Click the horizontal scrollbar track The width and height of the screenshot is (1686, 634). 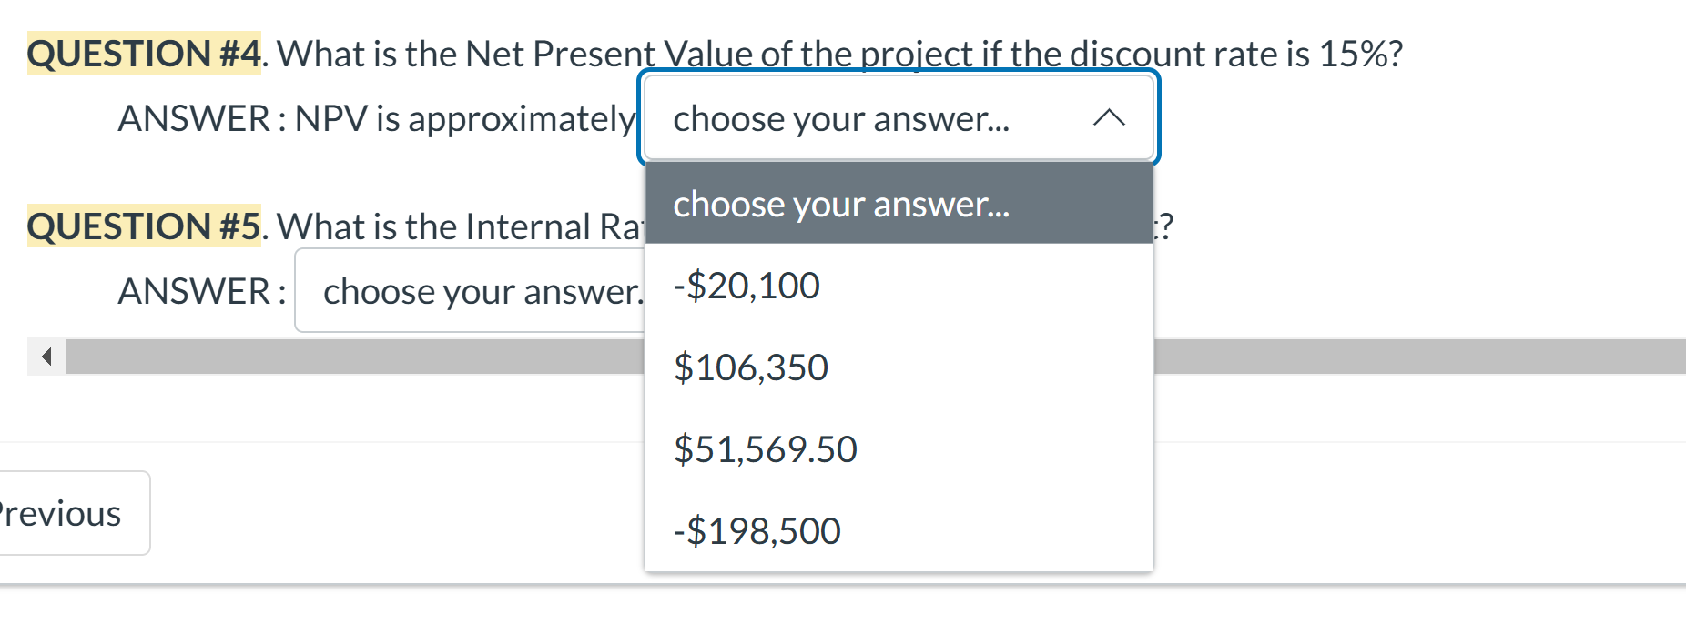pyautogui.click(x=364, y=357)
